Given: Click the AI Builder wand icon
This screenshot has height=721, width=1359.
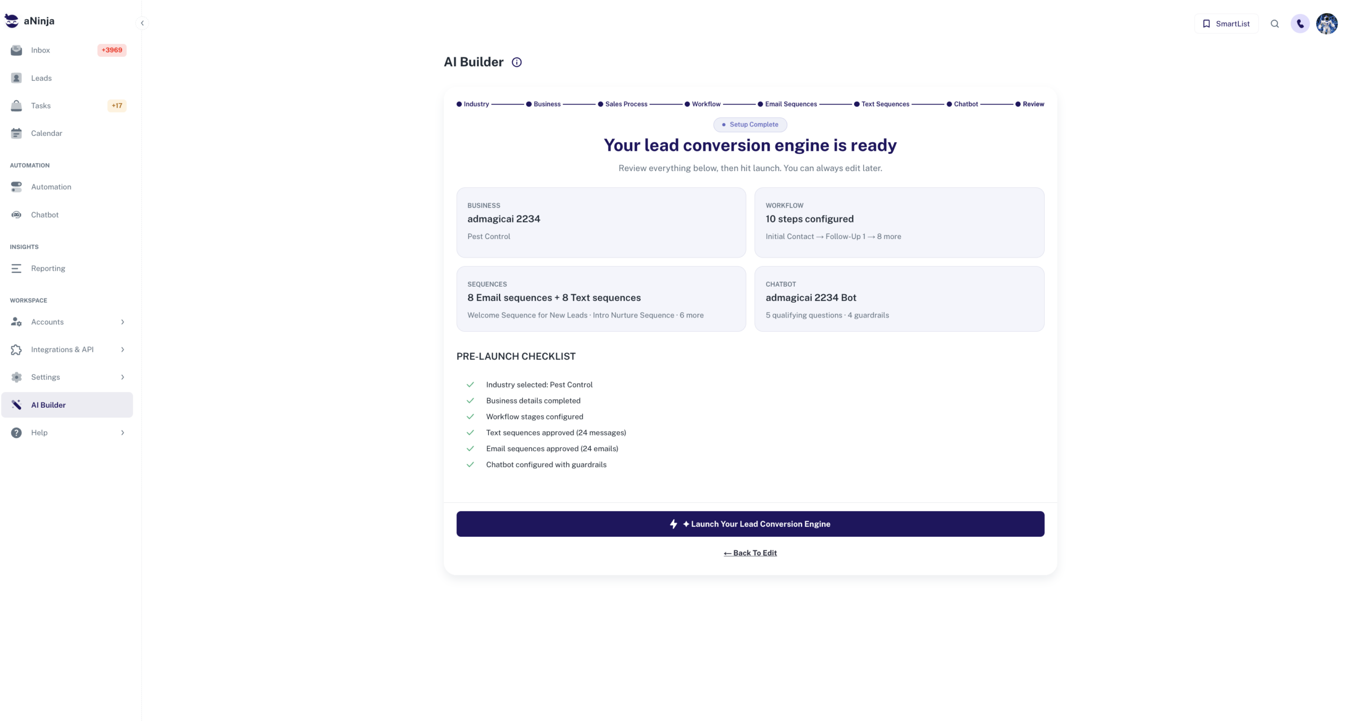Looking at the screenshot, I should click(16, 405).
